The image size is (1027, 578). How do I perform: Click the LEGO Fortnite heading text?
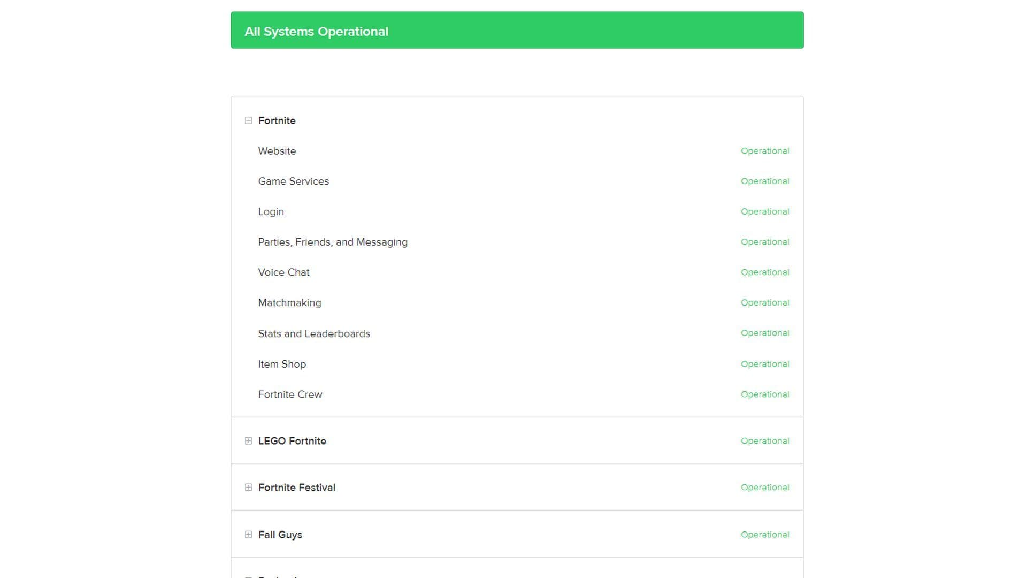pos(292,441)
